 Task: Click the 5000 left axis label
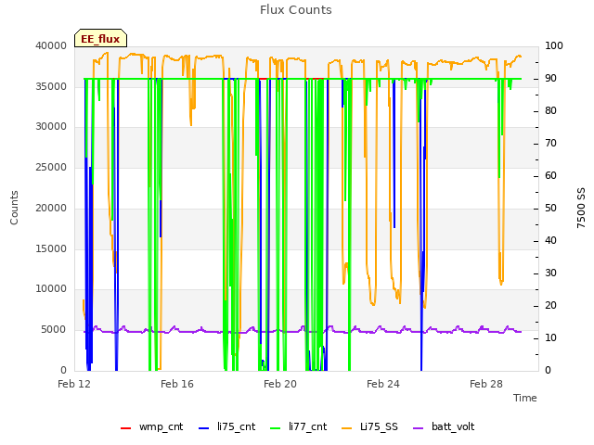point(54,330)
